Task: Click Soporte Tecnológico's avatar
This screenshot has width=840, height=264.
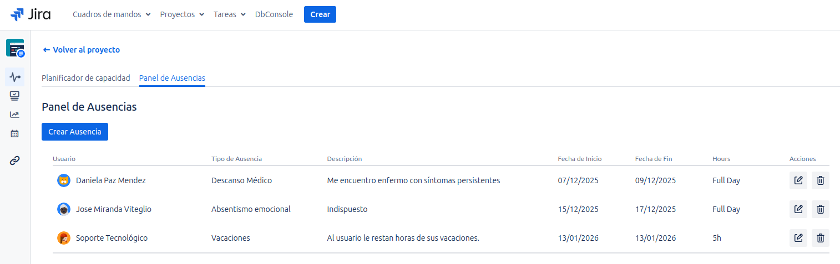Action: [x=64, y=238]
